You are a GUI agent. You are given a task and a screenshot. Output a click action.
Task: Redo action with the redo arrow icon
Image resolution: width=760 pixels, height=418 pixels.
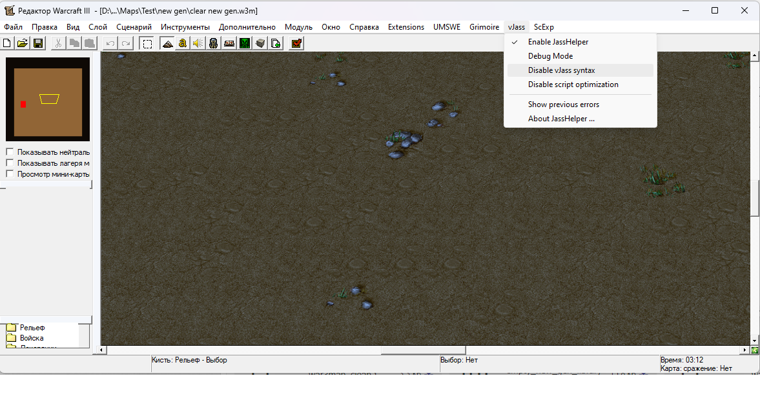click(125, 44)
